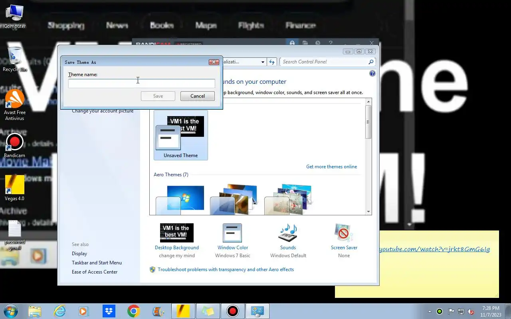Select the Windows 7 Aero theme

pyautogui.click(x=180, y=200)
